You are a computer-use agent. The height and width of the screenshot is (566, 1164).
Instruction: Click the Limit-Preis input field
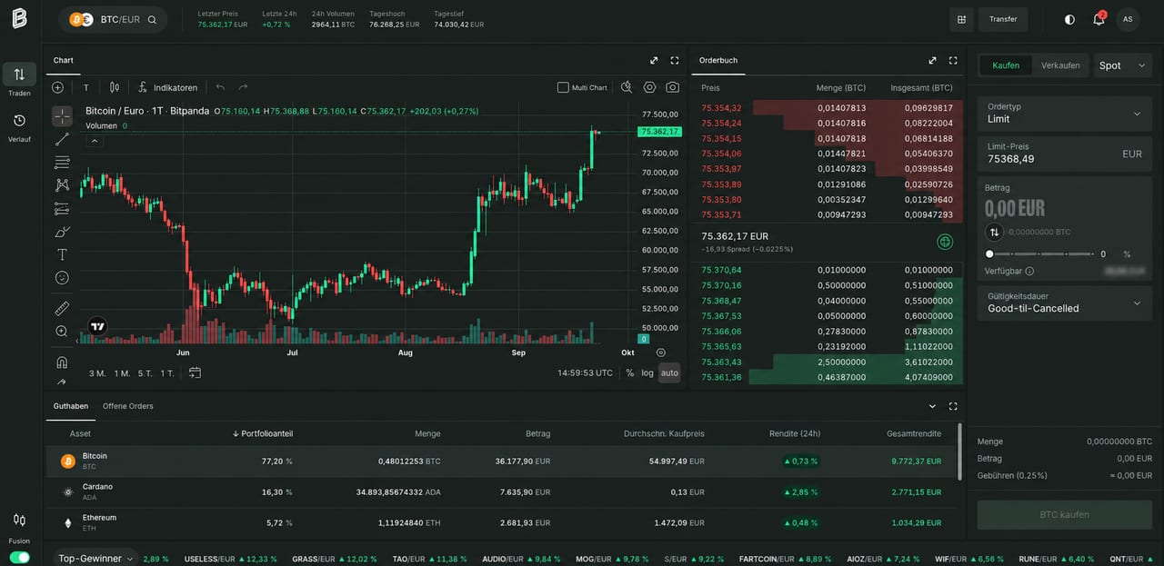coord(1064,153)
